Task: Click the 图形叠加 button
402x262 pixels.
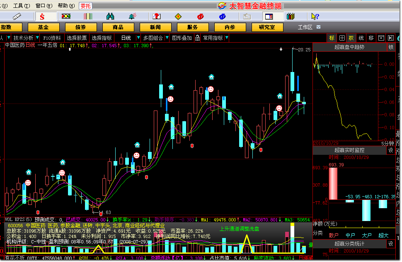Action: coord(182,38)
